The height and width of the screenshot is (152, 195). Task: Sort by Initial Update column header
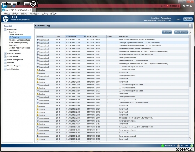point(96,36)
